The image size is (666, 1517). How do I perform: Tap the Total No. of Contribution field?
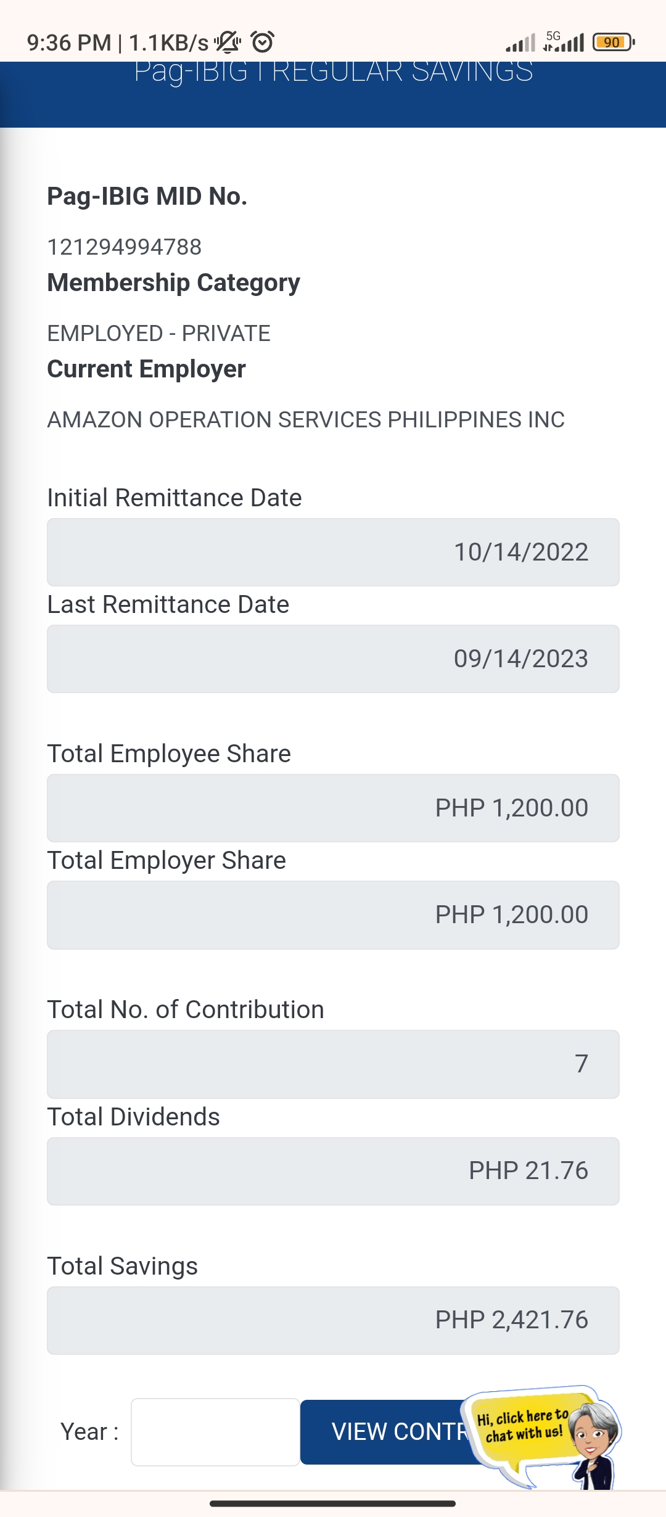click(x=333, y=1064)
